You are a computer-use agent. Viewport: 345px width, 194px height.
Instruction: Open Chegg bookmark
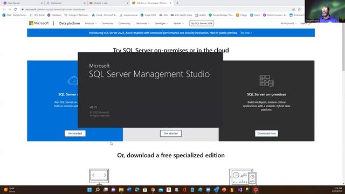pyautogui.click(x=241, y=15)
